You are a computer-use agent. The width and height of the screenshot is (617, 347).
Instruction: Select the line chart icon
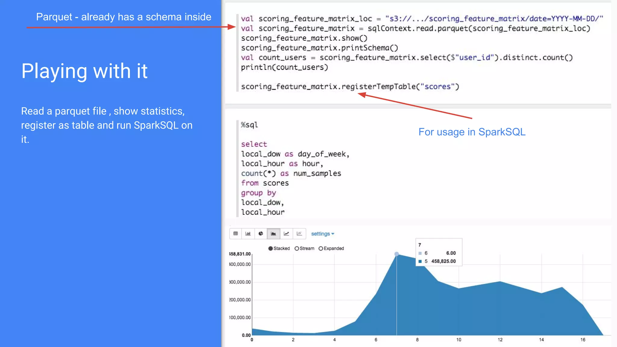point(286,234)
